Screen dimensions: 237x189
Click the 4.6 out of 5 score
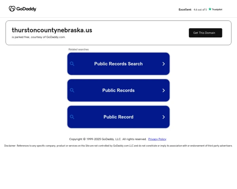click(x=200, y=9)
